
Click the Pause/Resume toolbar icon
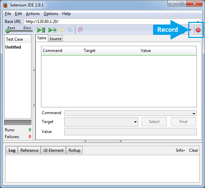[x=62, y=30]
